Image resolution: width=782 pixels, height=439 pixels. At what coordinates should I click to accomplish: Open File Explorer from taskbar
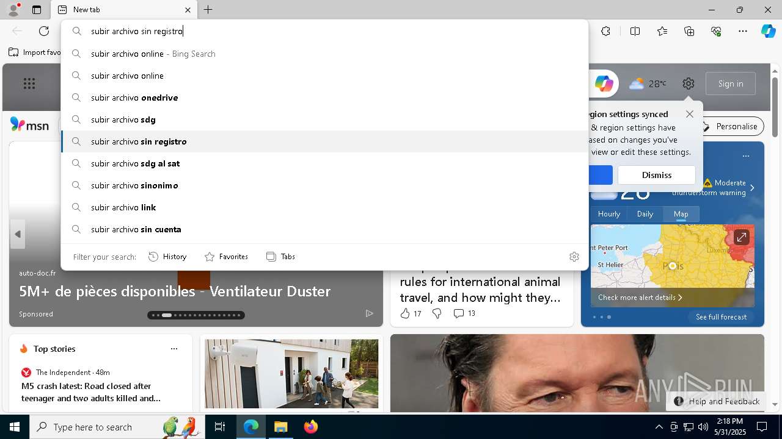click(x=280, y=427)
